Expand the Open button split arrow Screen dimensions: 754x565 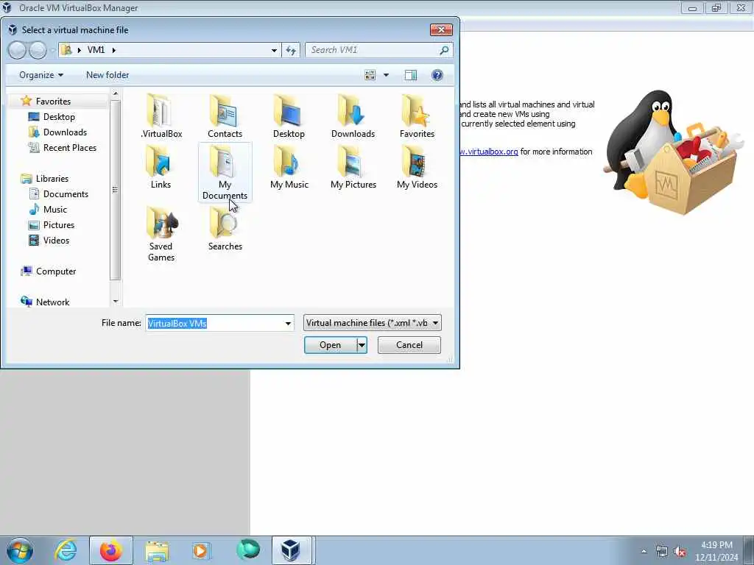pos(362,345)
